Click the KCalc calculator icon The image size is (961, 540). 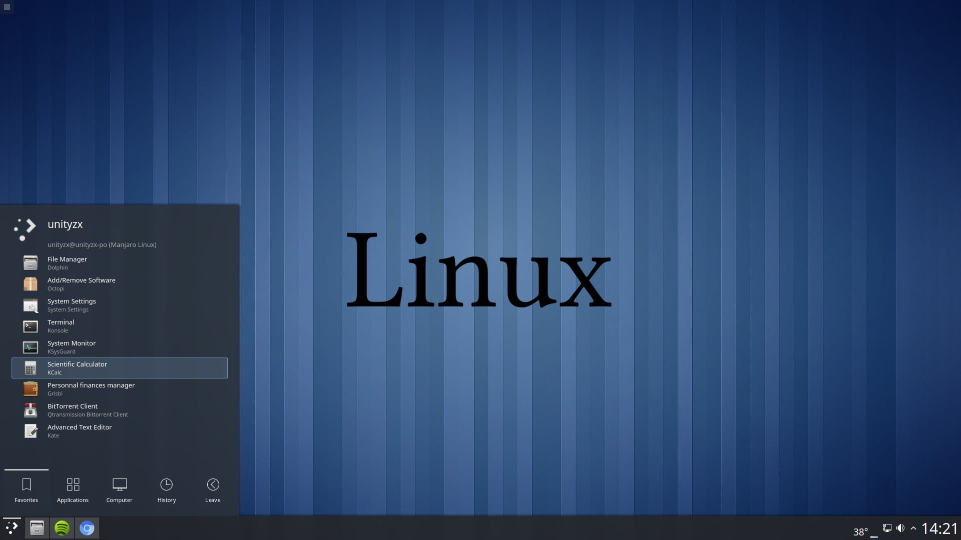31,368
